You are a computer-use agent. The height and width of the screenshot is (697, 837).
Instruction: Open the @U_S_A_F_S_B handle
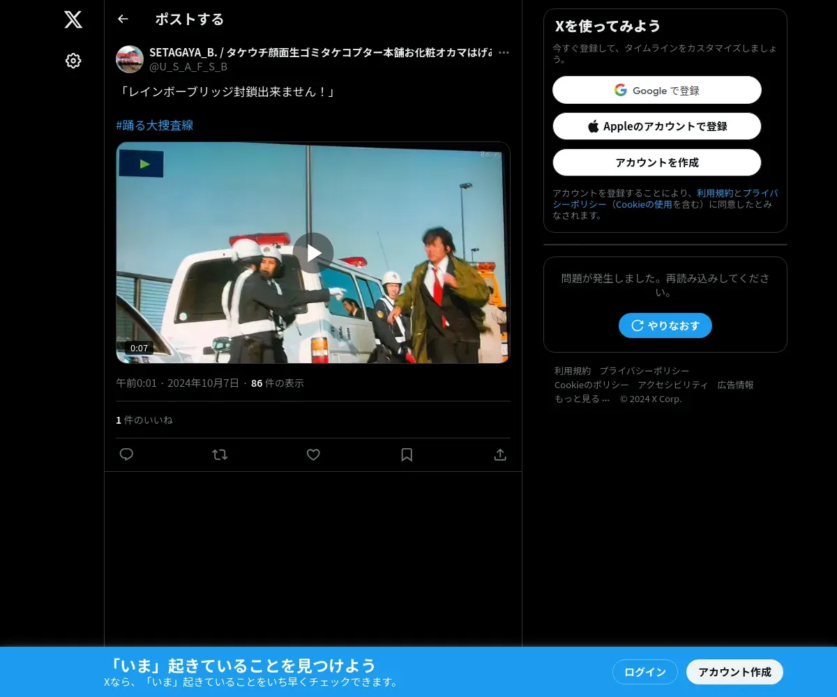[188, 67]
